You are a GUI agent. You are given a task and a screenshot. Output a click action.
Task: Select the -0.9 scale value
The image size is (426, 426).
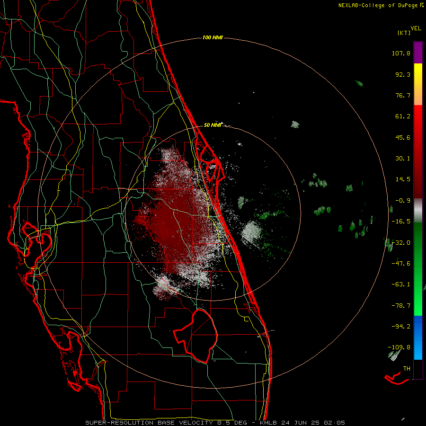(x=403, y=201)
